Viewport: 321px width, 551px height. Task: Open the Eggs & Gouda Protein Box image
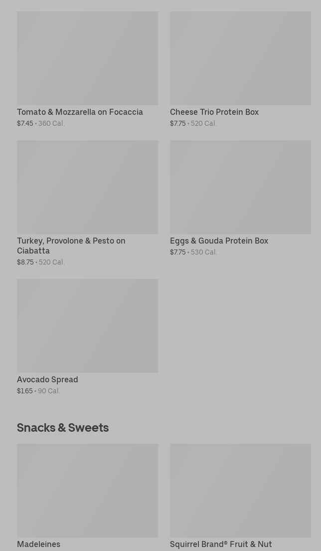[240, 187]
